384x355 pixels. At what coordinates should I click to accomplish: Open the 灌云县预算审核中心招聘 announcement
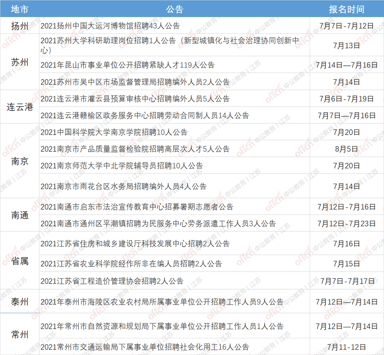coord(135,99)
